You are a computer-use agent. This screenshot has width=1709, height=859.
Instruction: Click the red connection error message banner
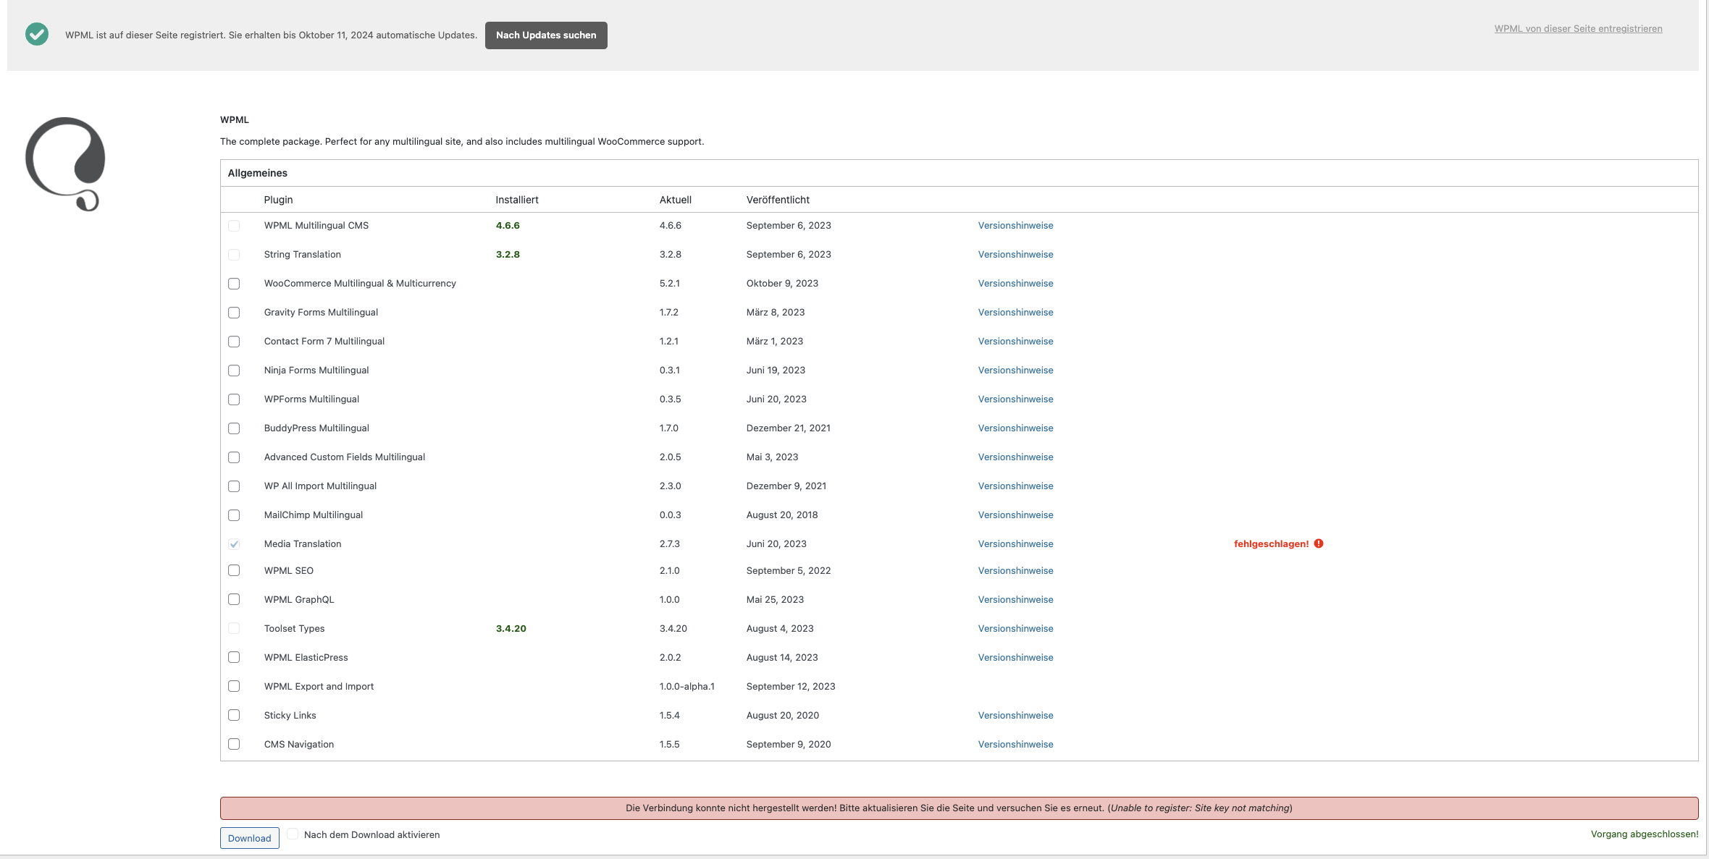click(959, 808)
